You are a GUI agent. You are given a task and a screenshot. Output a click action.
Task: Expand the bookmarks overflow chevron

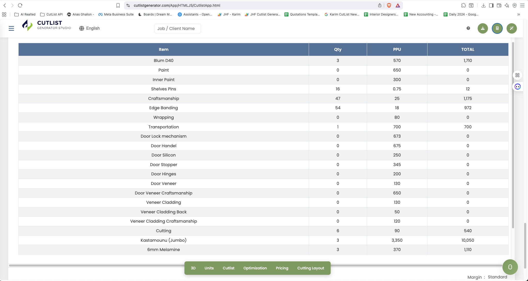518,14
